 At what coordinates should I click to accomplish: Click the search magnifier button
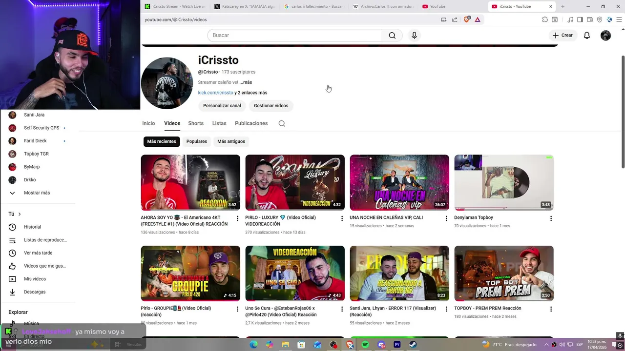pyautogui.click(x=392, y=35)
